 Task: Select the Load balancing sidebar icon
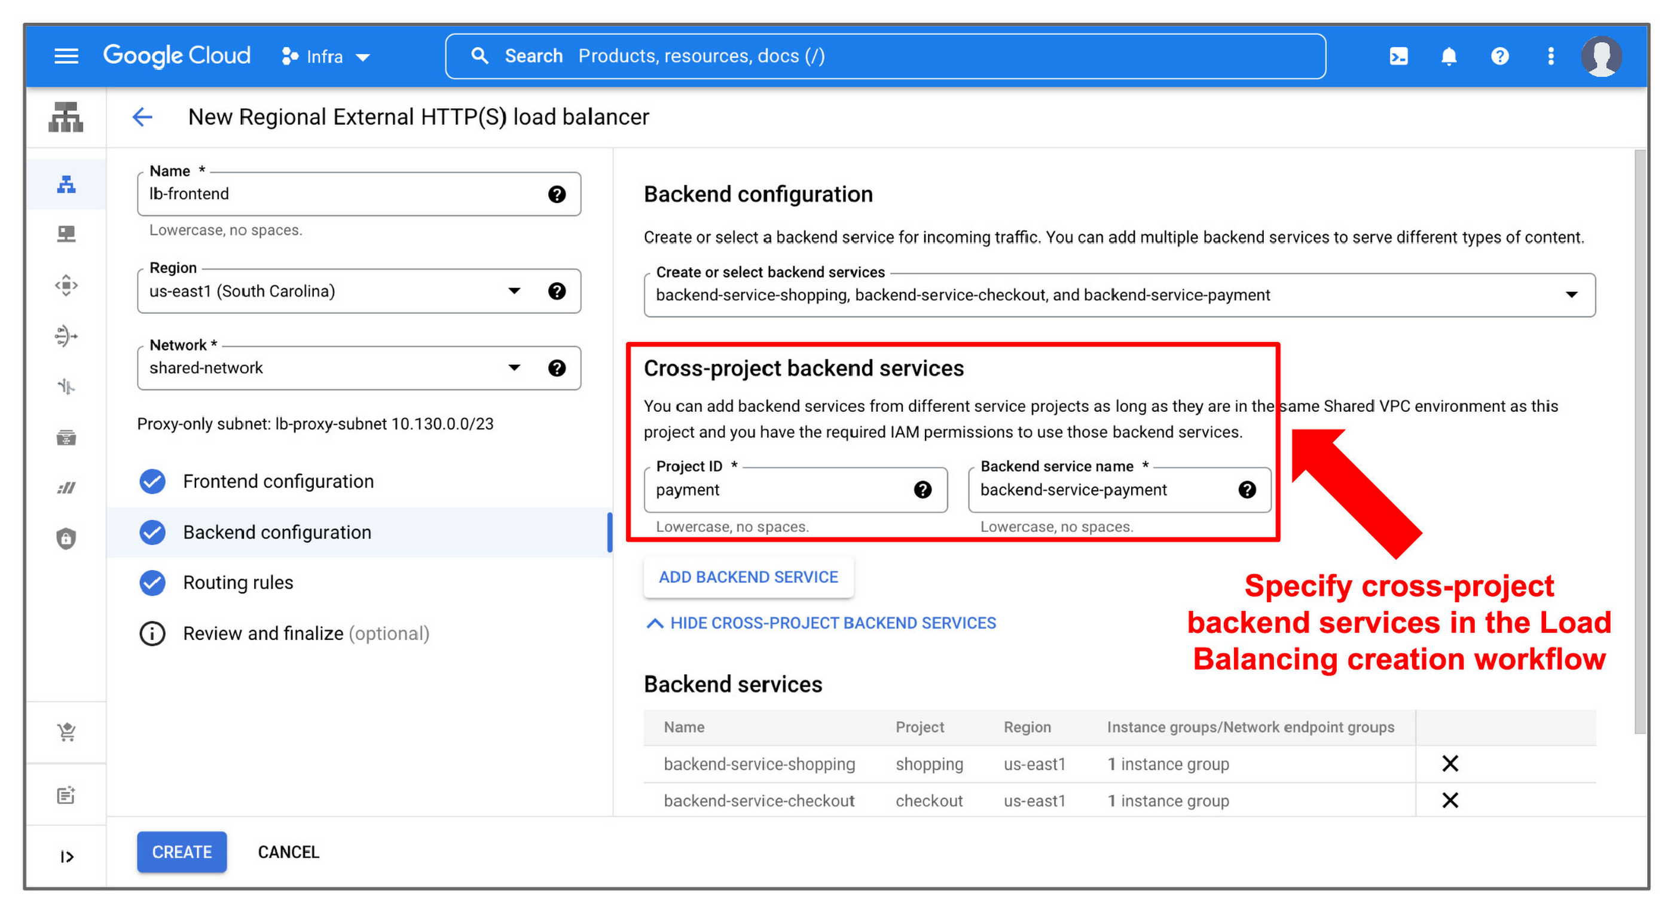[66, 185]
